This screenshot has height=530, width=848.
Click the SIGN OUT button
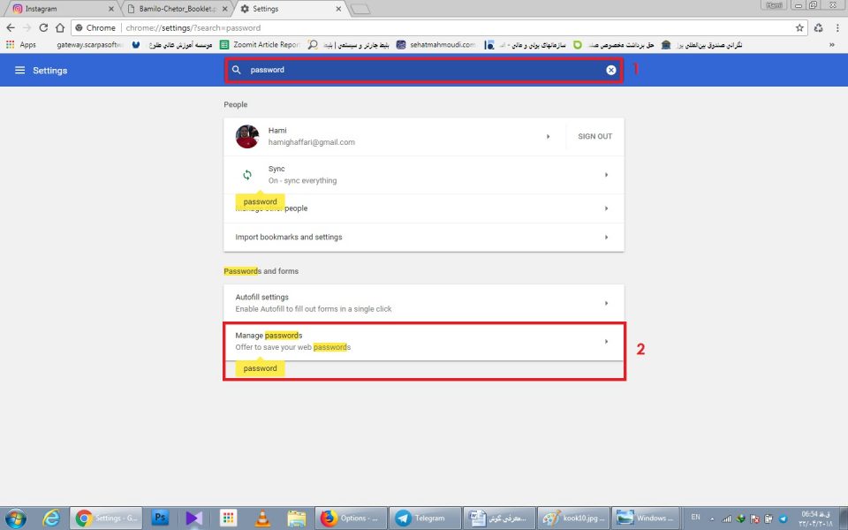[x=594, y=137]
